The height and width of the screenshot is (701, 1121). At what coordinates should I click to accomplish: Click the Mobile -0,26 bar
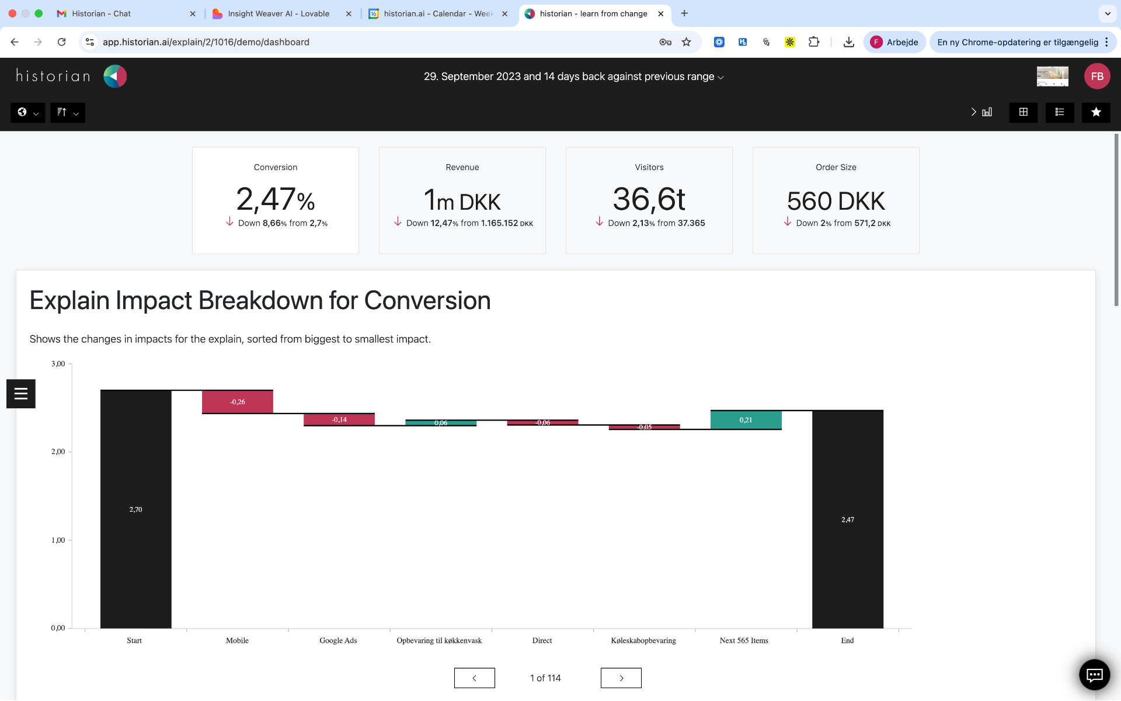pos(238,402)
